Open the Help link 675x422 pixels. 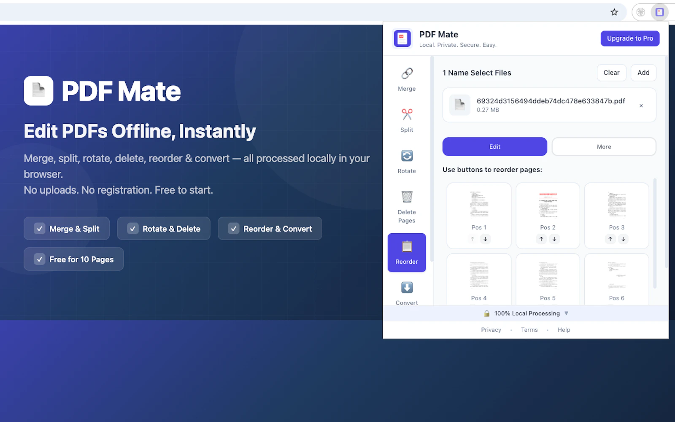564,330
